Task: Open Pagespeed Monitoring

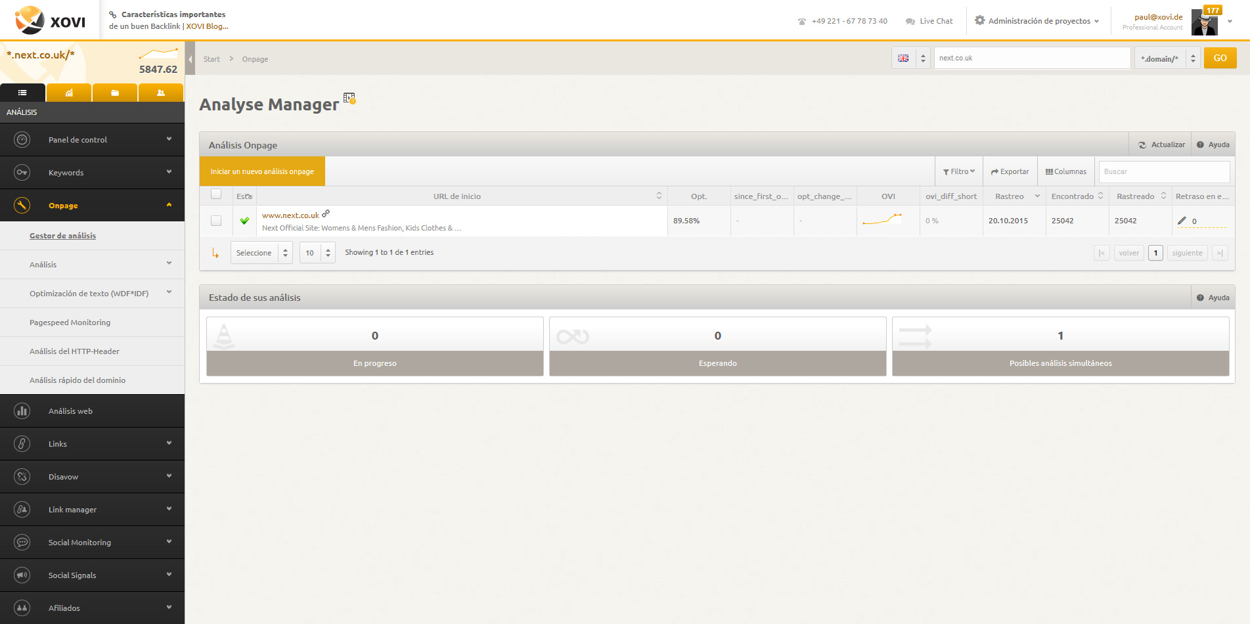Action: [70, 323]
